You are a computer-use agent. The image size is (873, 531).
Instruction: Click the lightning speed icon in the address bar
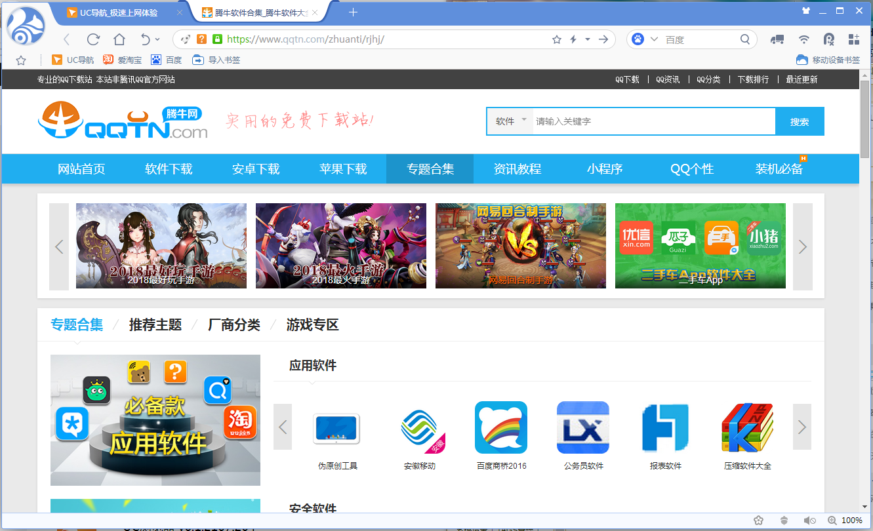click(573, 39)
